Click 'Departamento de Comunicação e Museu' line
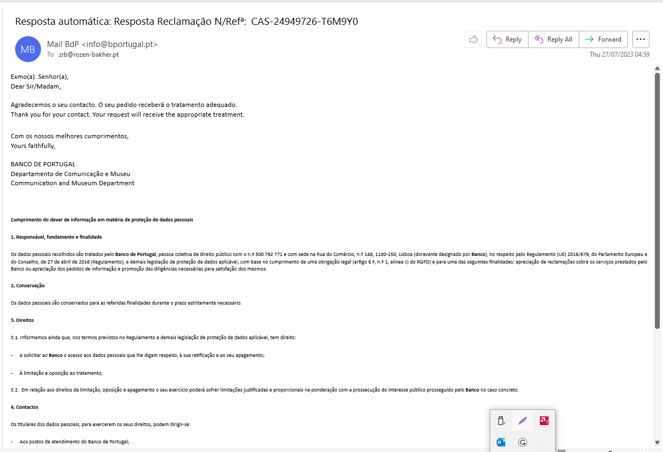Viewport: 663px width, 452px height. click(x=70, y=174)
